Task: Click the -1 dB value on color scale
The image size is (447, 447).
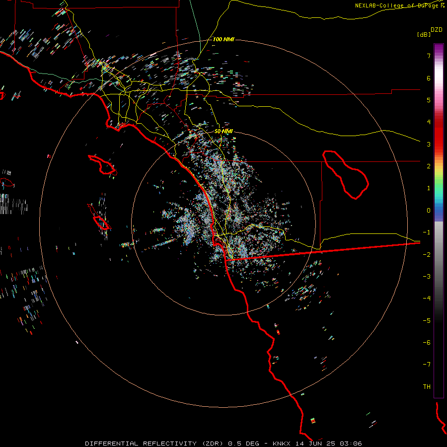Action: tap(427, 232)
